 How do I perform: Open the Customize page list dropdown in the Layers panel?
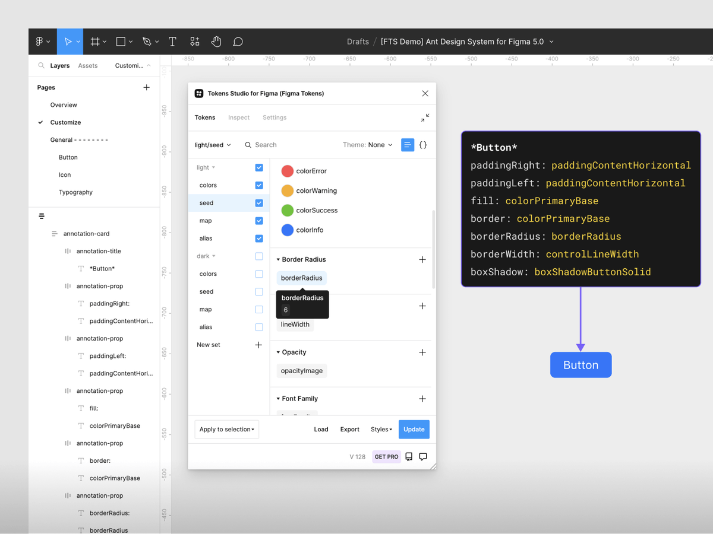(x=133, y=66)
